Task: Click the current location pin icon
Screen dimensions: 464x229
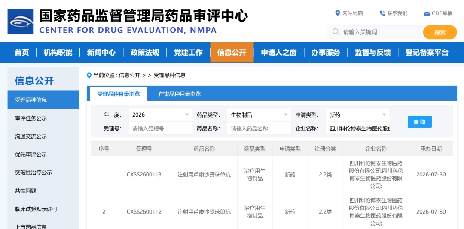Action: (89, 76)
